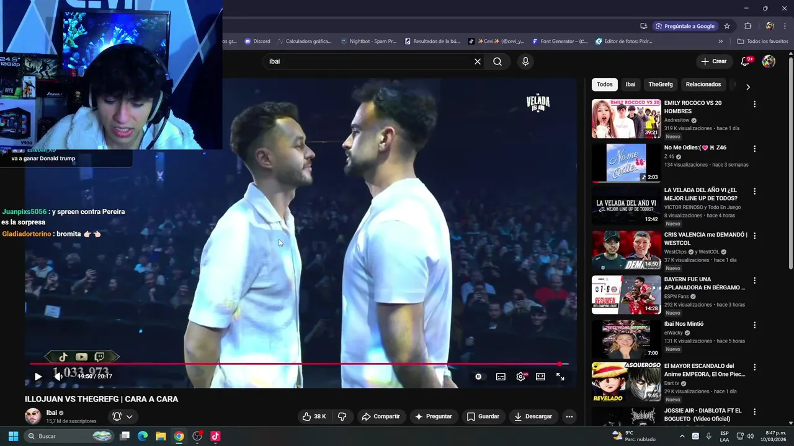Click the Preguntar button
The width and height of the screenshot is (794, 446).
point(434,416)
